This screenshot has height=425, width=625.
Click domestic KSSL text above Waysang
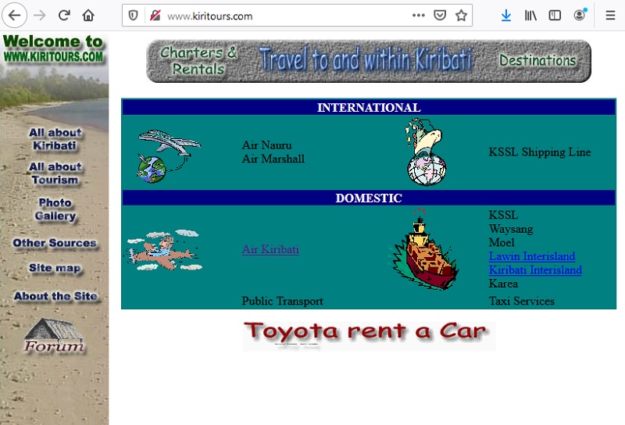point(503,215)
